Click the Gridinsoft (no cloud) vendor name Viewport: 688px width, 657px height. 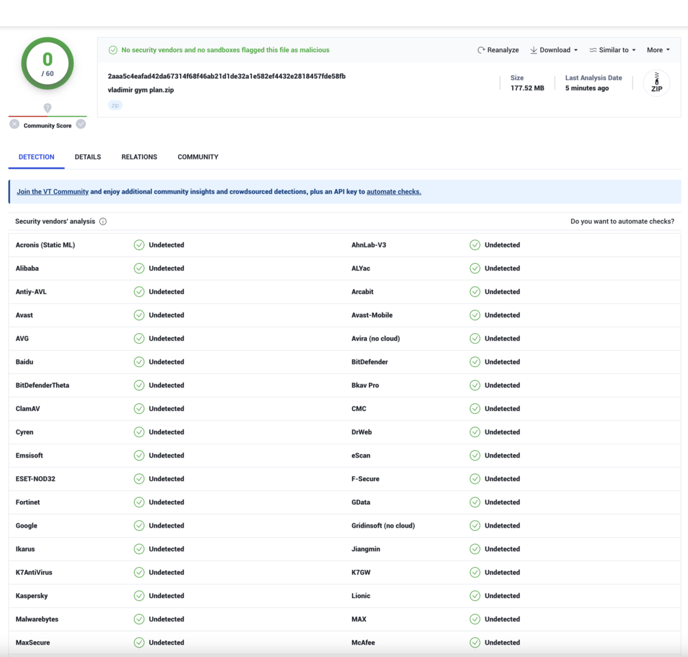[x=383, y=525]
